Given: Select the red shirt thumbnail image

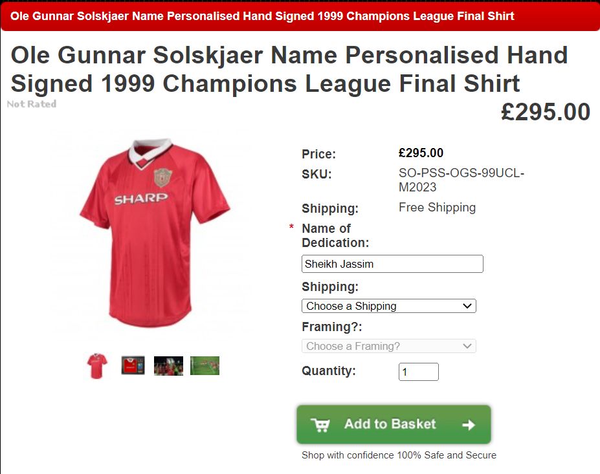Looking at the screenshot, I should point(97,366).
